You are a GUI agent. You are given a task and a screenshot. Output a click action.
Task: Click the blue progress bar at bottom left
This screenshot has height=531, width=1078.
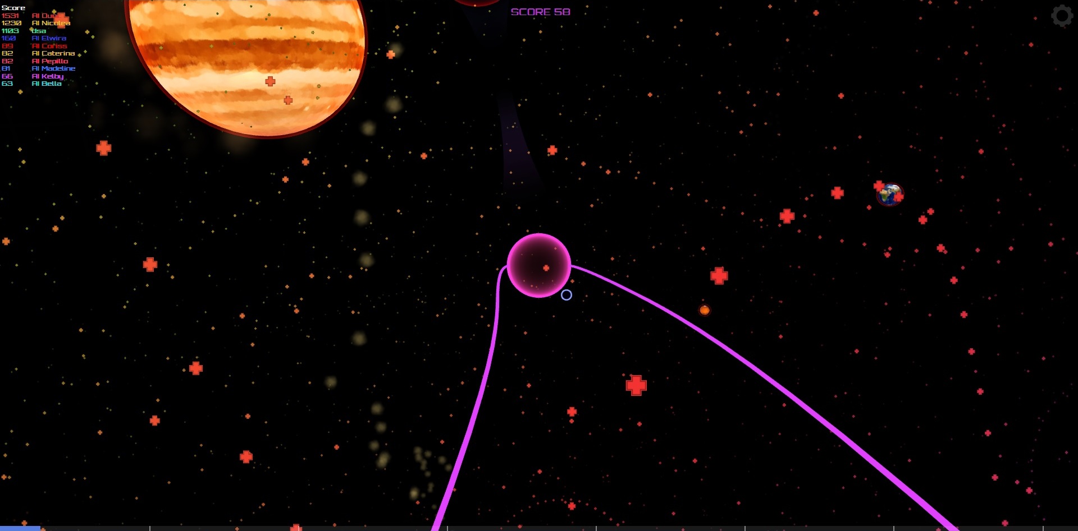click(20, 528)
